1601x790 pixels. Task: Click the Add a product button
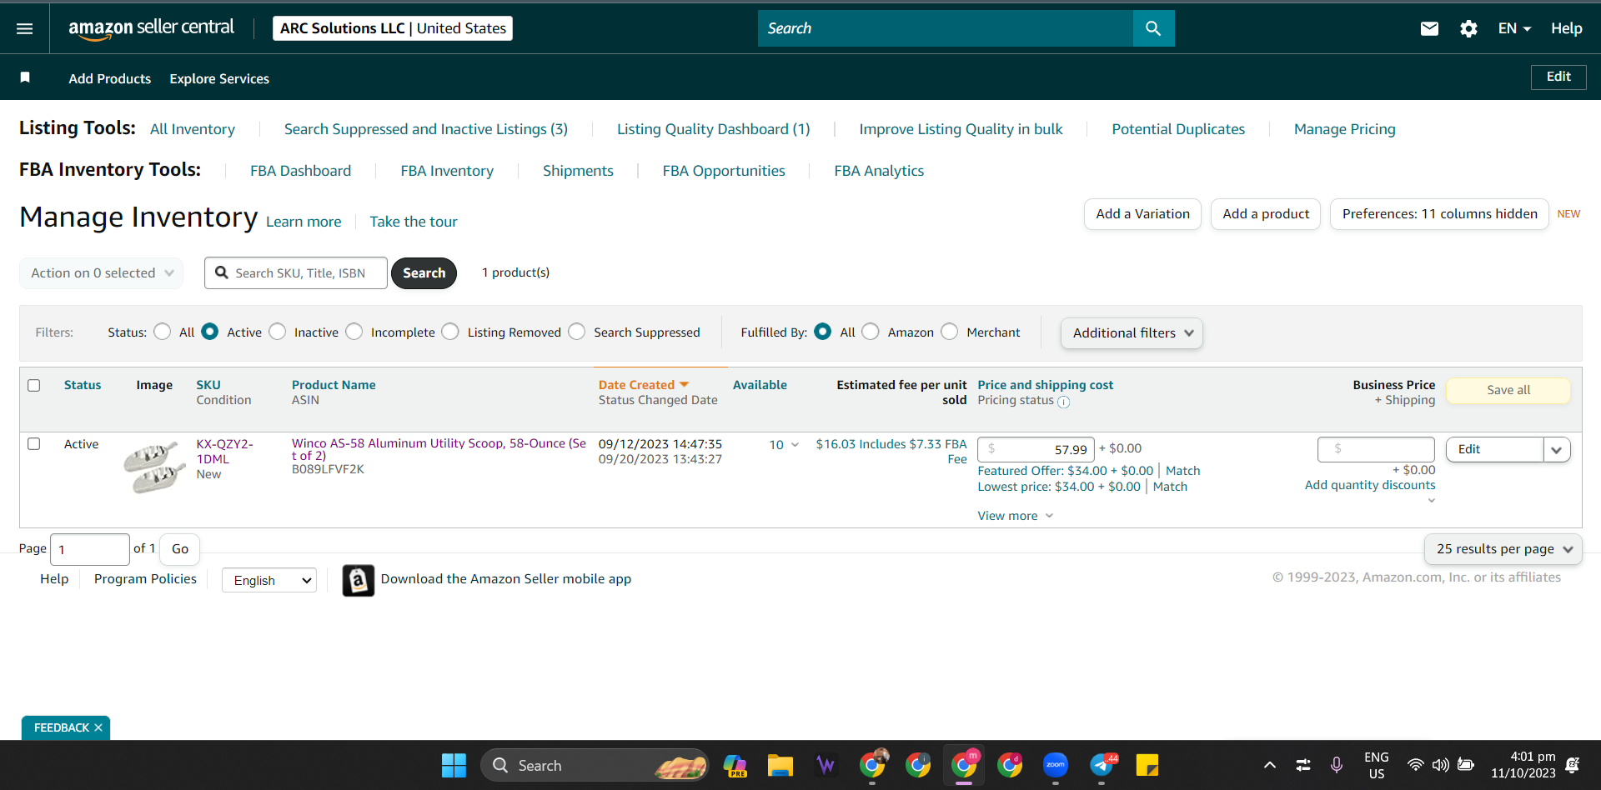(1266, 214)
